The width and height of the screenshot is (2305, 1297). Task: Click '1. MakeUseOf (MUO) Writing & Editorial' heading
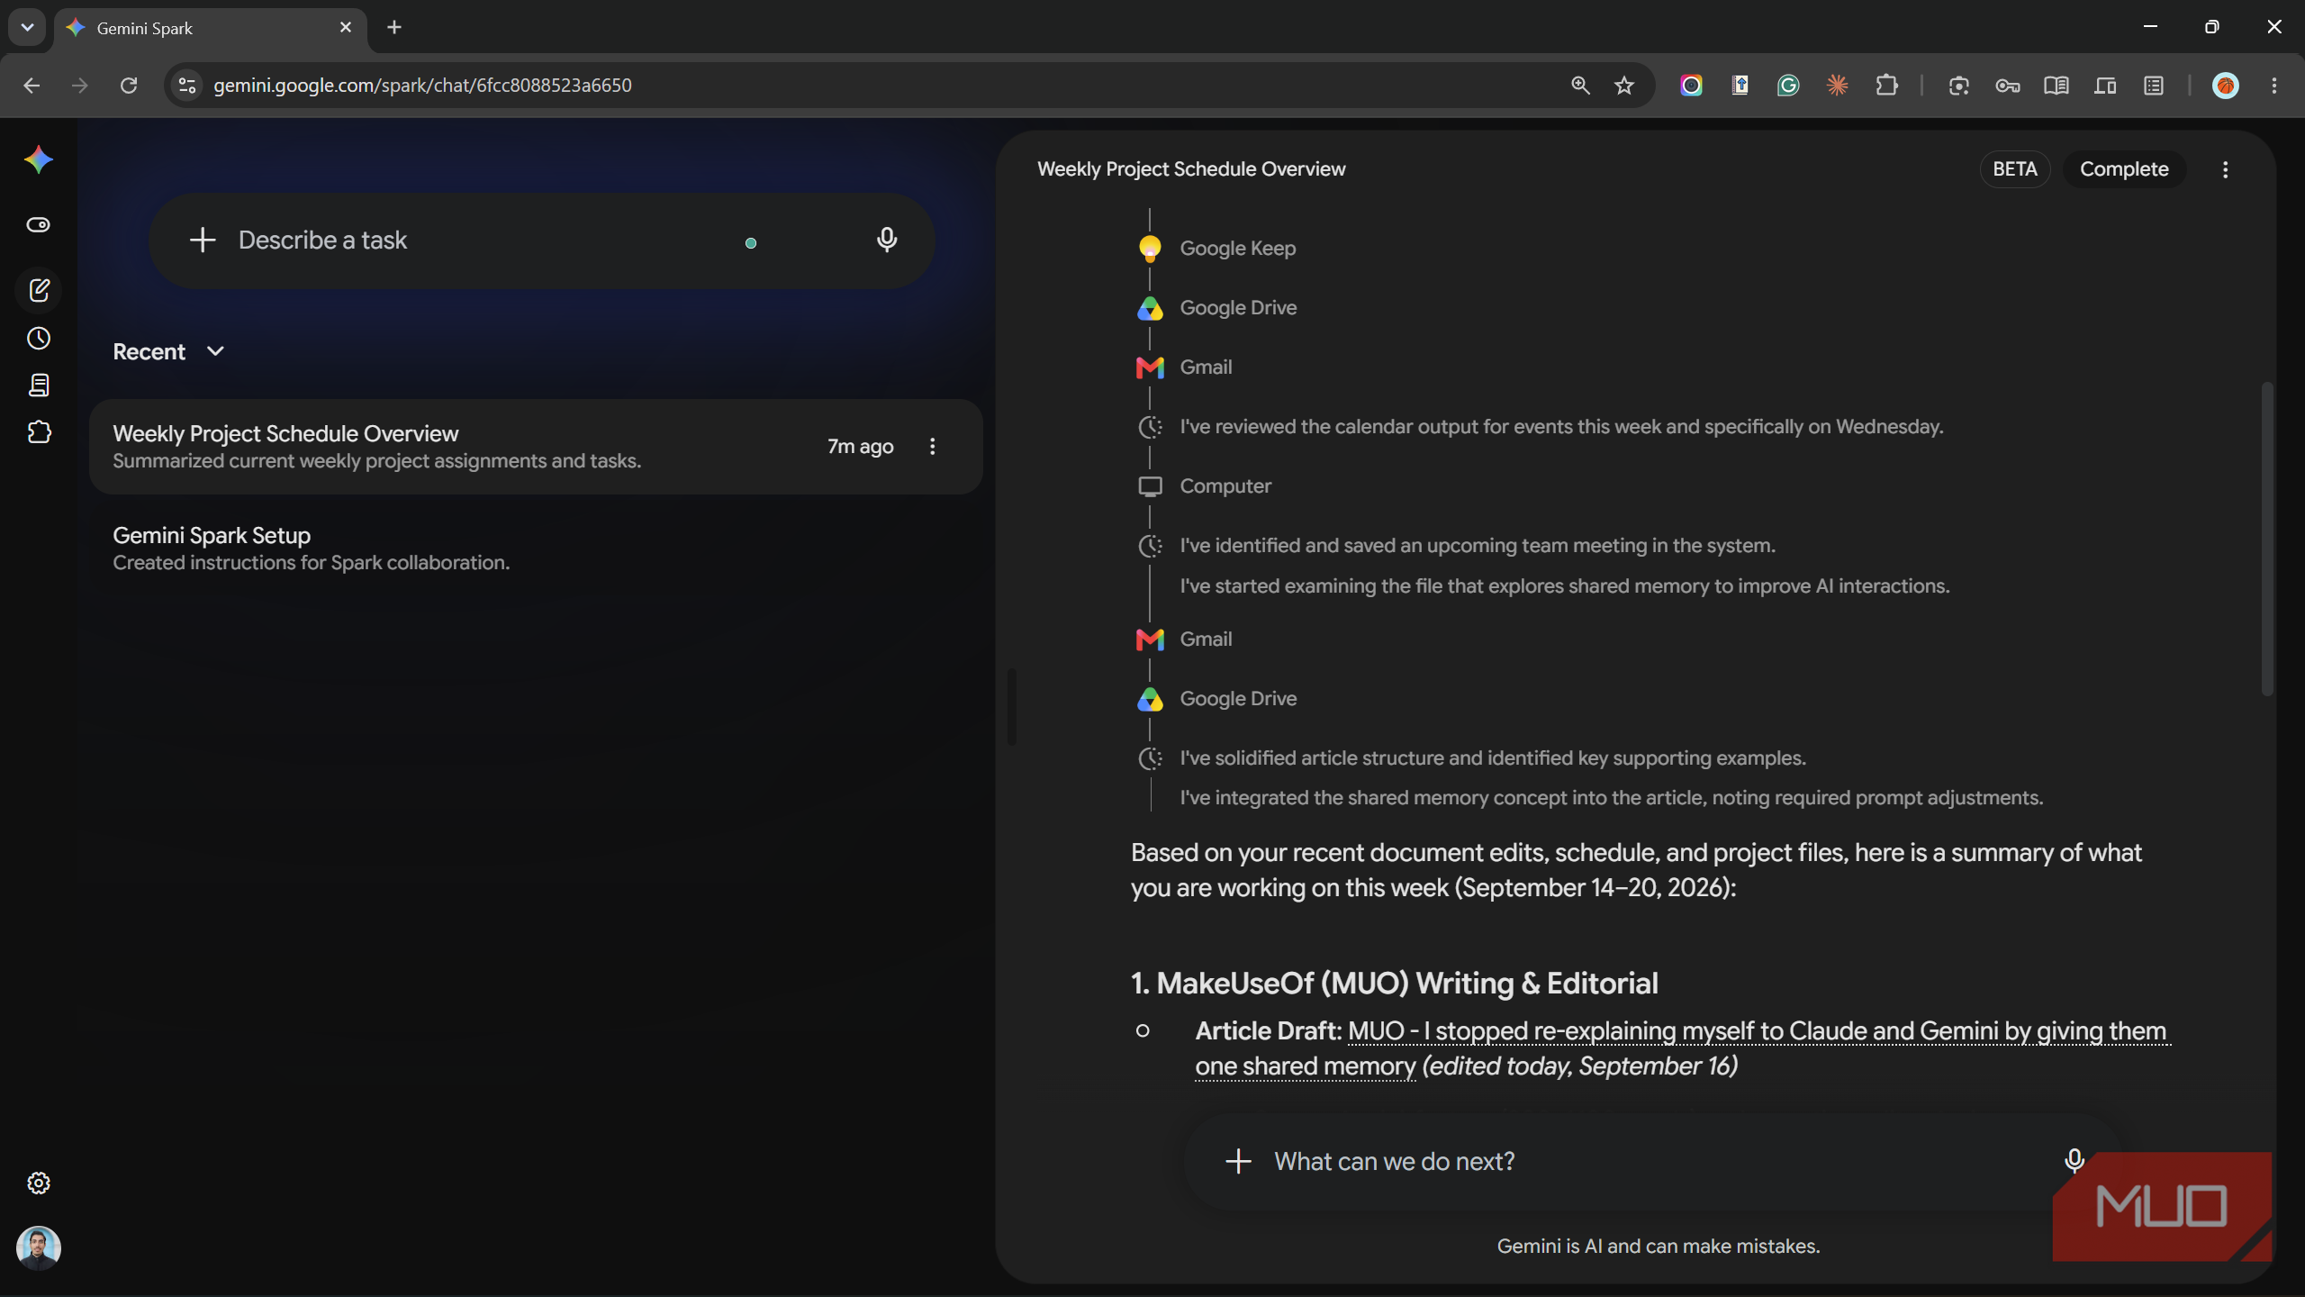pyautogui.click(x=1394, y=983)
